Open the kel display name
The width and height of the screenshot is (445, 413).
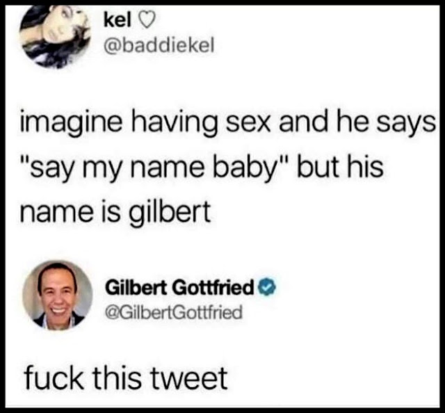(x=118, y=21)
